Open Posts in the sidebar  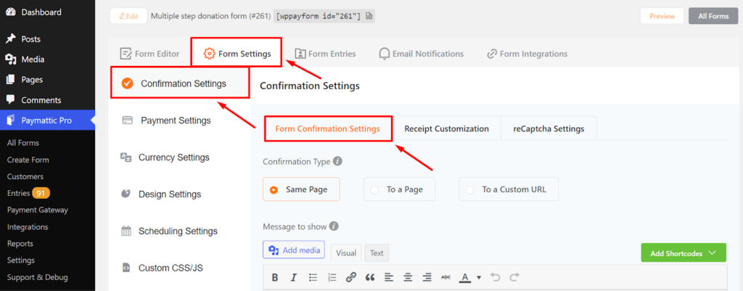tap(30, 39)
